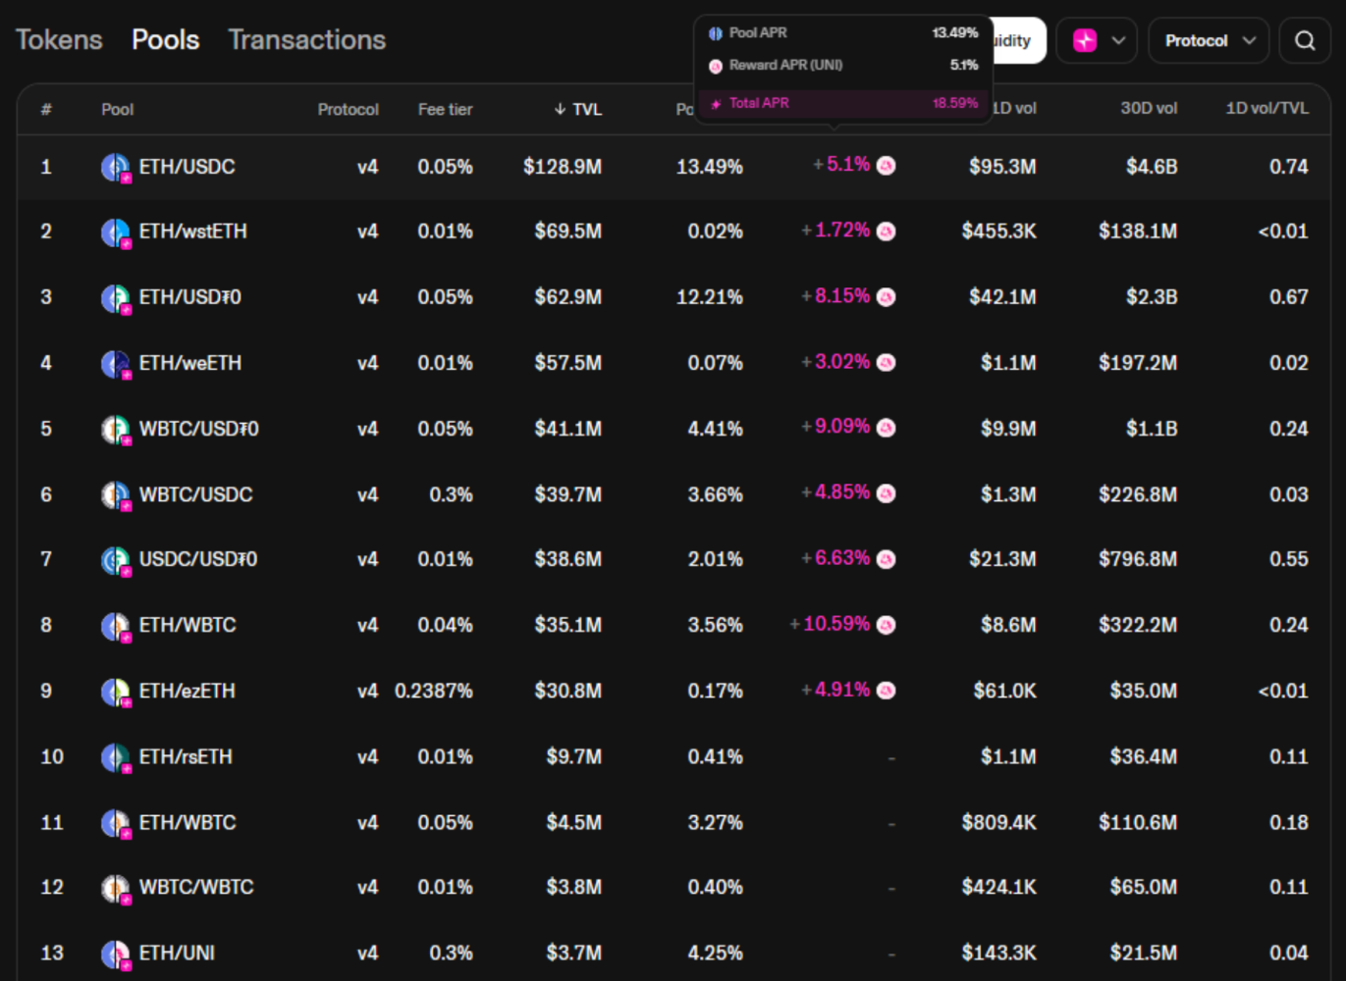Click the $4.6B 30D volume value

pyautogui.click(x=1152, y=167)
